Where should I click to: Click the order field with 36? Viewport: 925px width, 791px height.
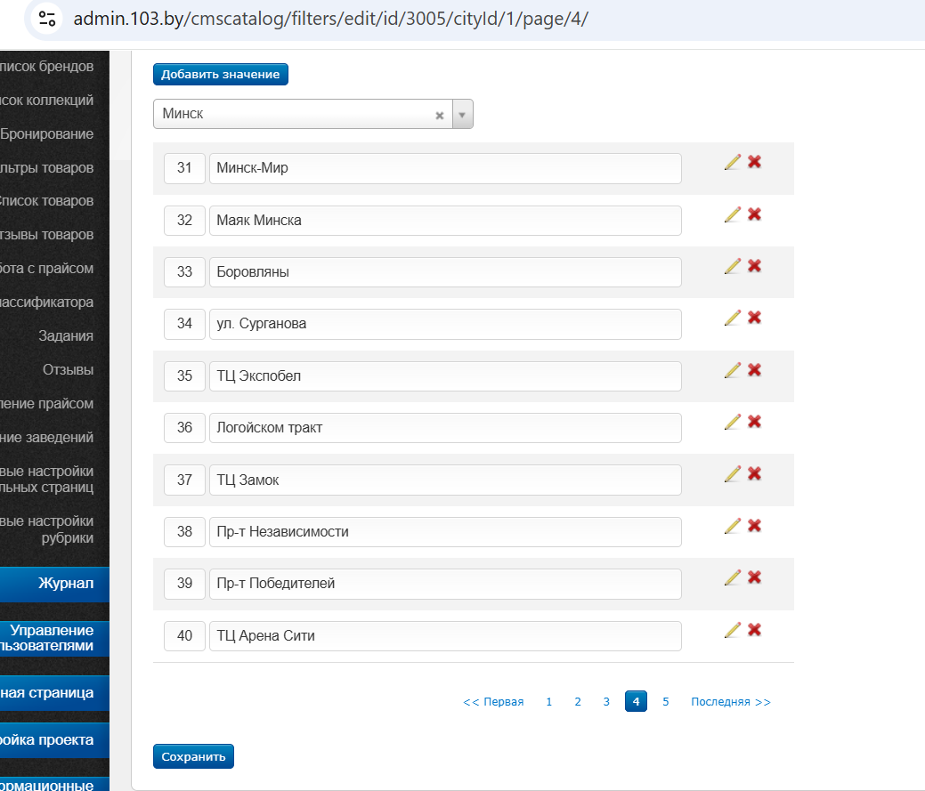pos(184,427)
